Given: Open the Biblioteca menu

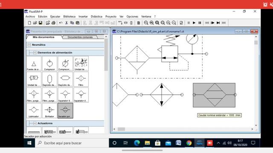Looking at the screenshot, I should 69,17.
